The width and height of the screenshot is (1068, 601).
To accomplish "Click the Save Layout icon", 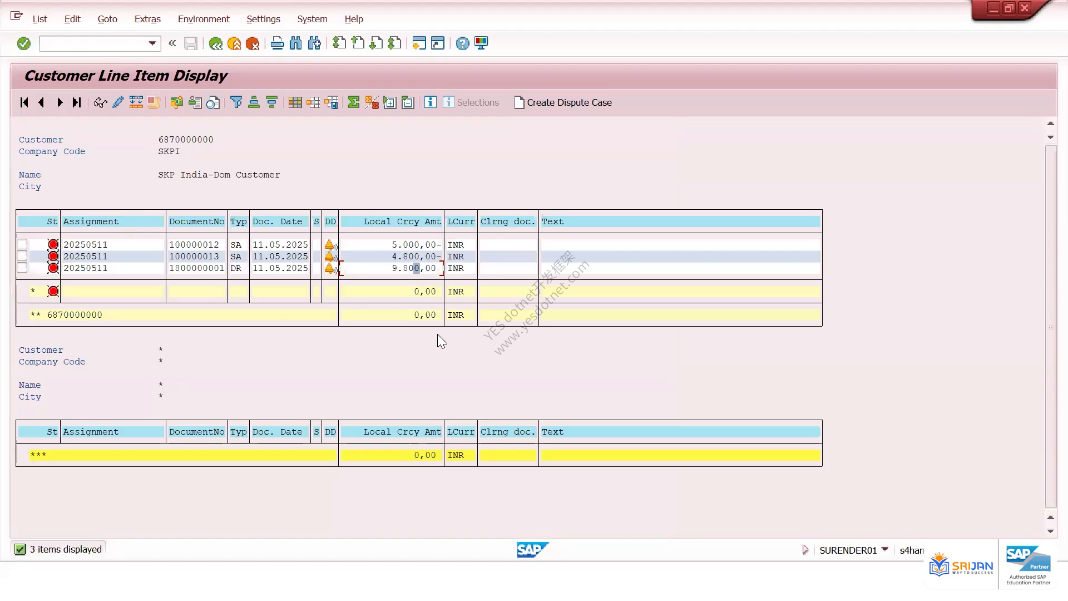I will [x=331, y=102].
